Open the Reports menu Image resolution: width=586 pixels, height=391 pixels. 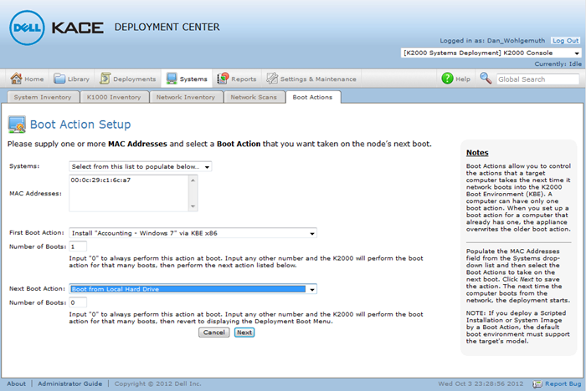coord(237,79)
